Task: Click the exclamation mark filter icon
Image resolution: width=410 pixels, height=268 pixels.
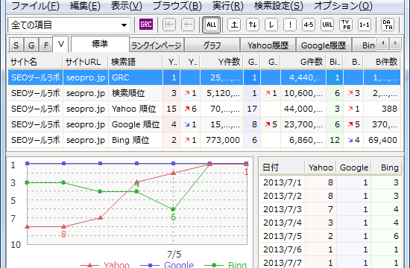Action: pyautogui.click(x=290, y=25)
